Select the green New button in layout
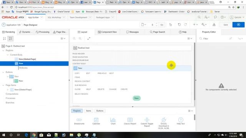The image size is (246, 138). (x=136, y=98)
